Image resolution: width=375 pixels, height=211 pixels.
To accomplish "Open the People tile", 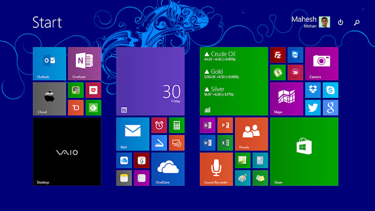I will click(251, 134).
